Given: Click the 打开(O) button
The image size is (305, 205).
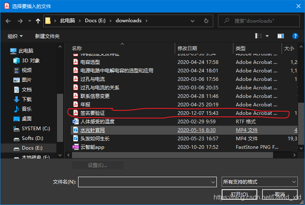Looking at the screenshot, I should [x=239, y=194].
